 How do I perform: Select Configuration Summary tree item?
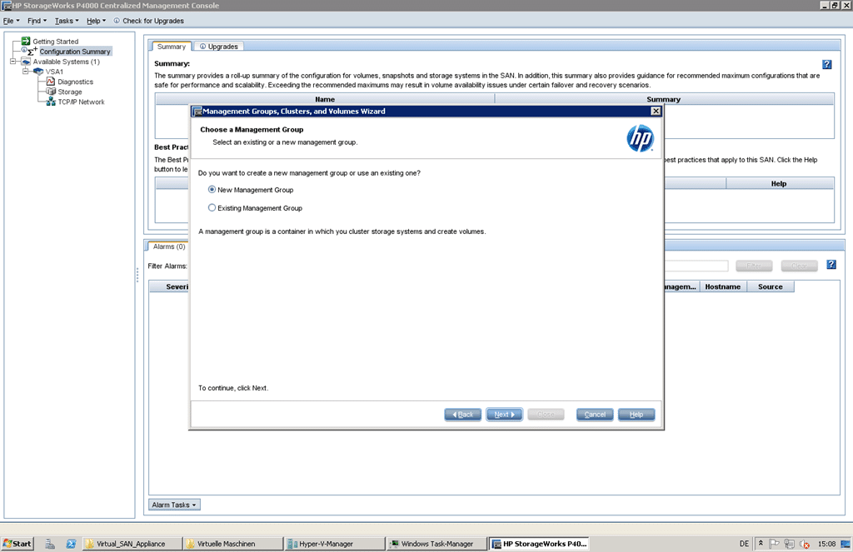pos(75,51)
